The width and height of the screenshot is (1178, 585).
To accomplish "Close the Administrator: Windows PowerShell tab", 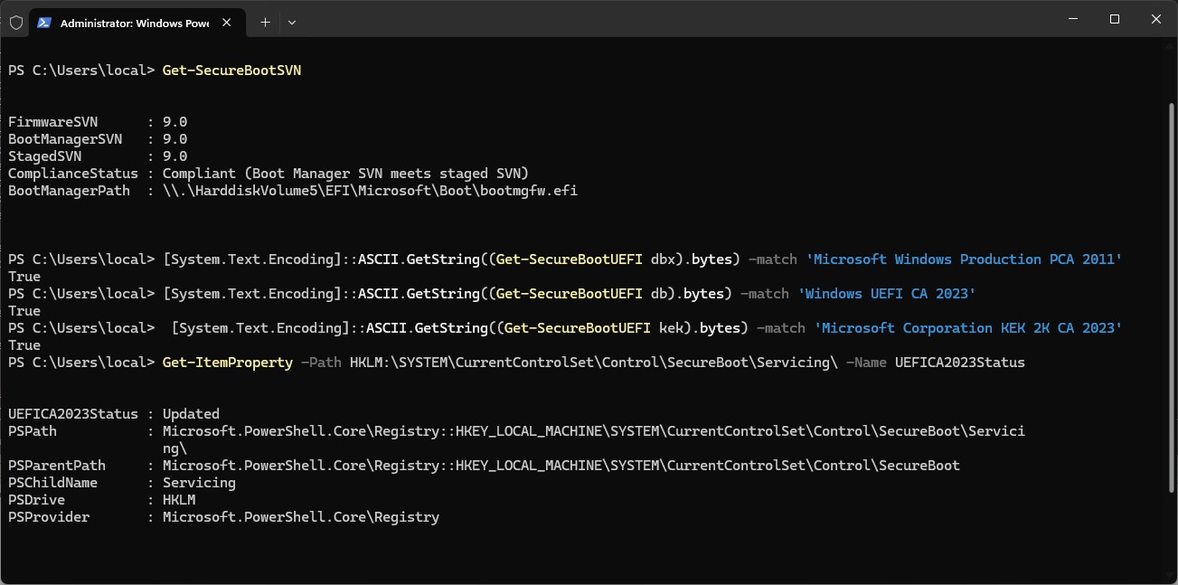I will click(230, 23).
